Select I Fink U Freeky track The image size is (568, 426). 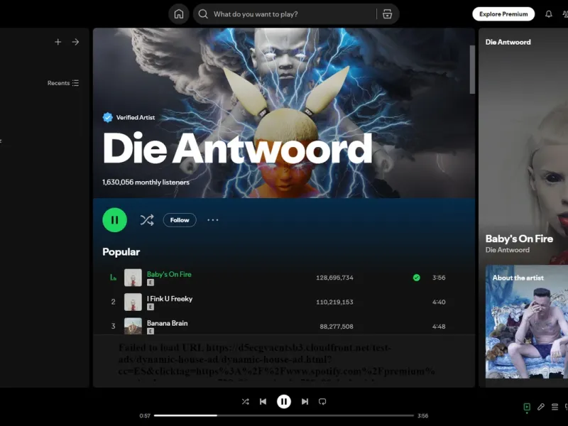[170, 299]
